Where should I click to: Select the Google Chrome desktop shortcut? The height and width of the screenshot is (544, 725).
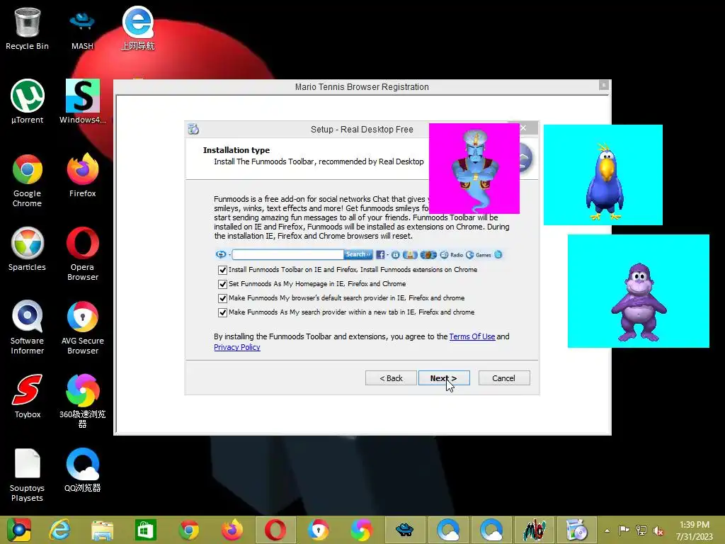(28, 181)
